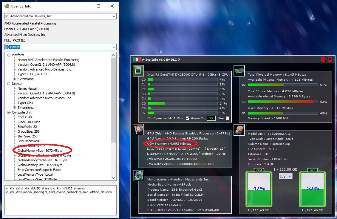Select 'ErrorCorrectionSupport: False' tree row
337x219 pixels.
[39, 170]
